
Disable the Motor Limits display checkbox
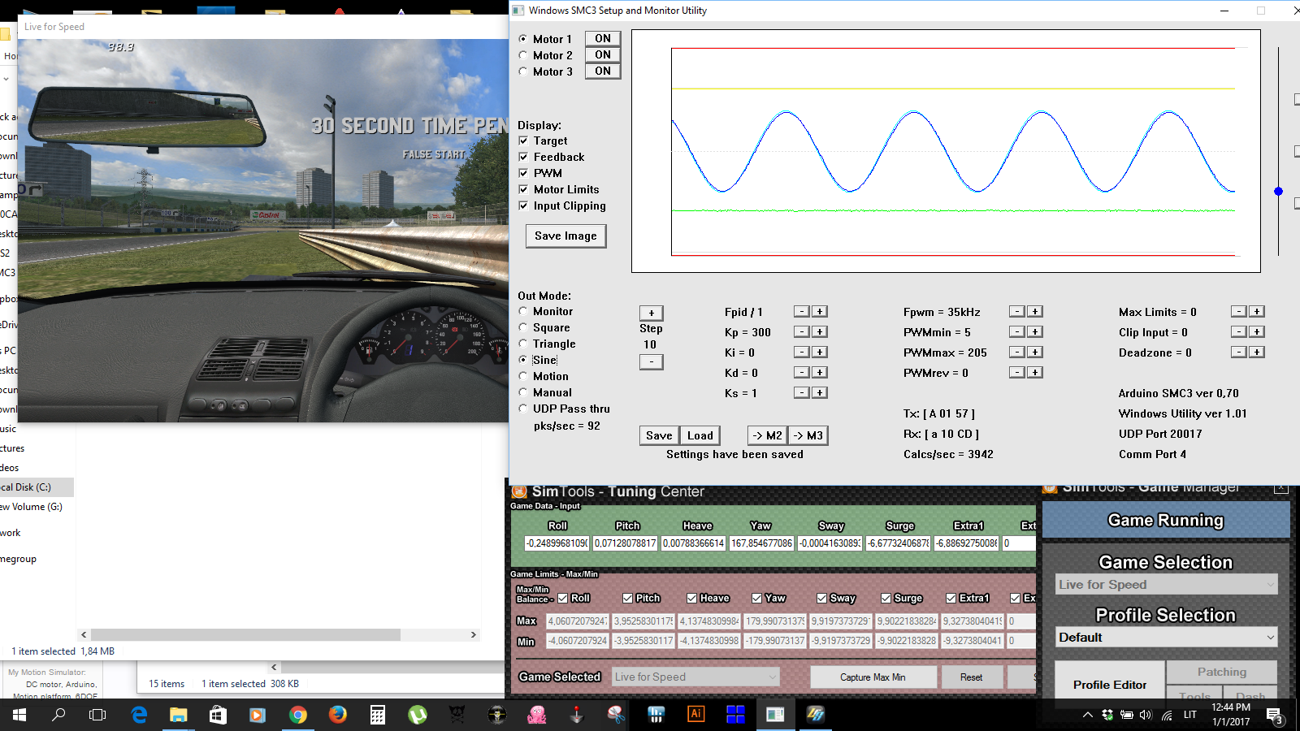[524, 189]
